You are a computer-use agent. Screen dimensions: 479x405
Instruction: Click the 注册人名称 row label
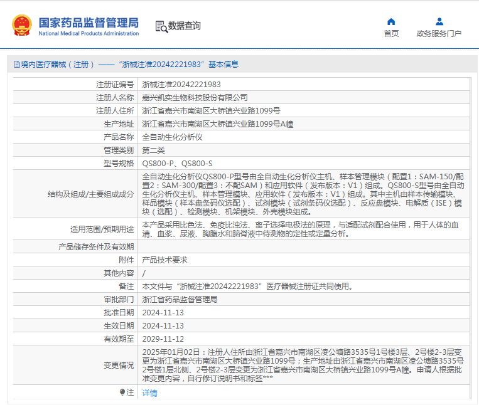(115, 98)
